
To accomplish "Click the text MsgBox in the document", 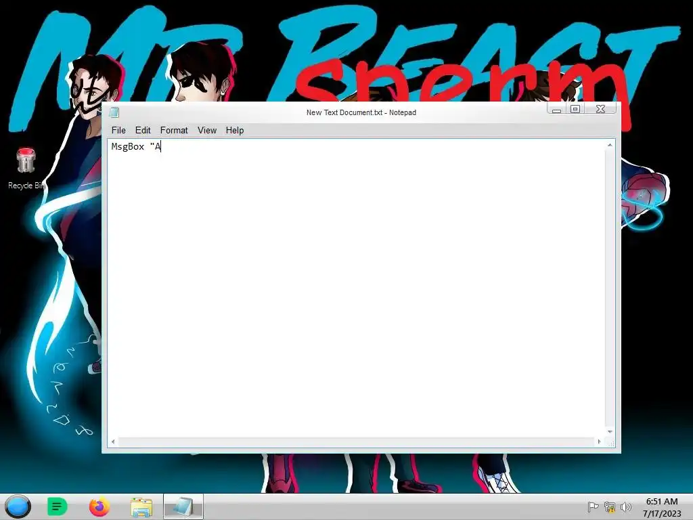I will click(128, 147).
